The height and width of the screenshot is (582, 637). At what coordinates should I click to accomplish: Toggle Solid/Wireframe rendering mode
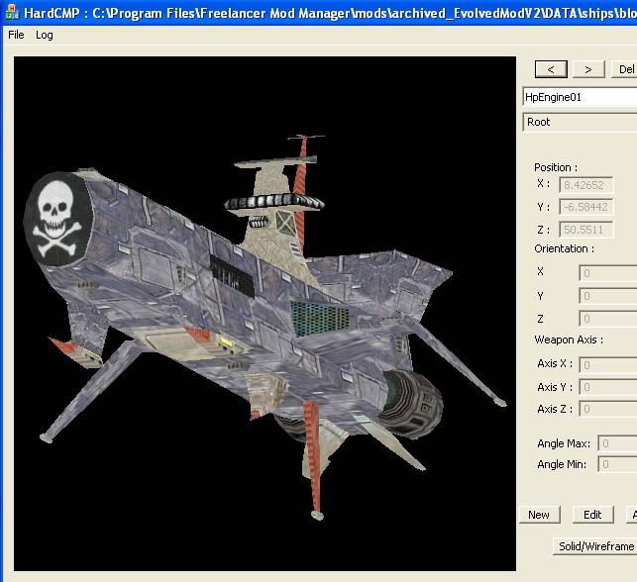click(594, 546)
